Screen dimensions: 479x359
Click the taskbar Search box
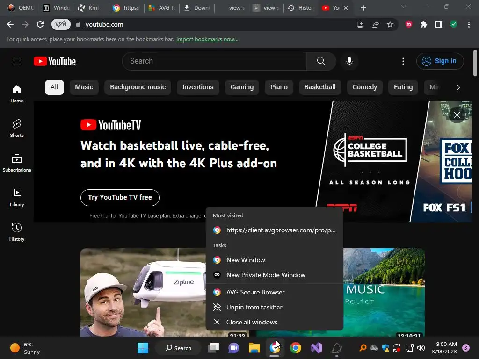coord(178,348)
